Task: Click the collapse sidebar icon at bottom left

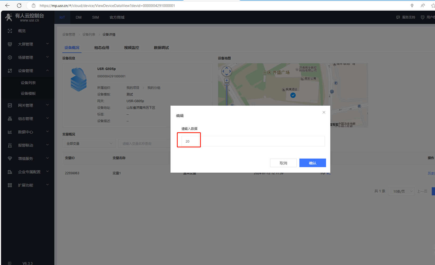Action: [10, 263]
